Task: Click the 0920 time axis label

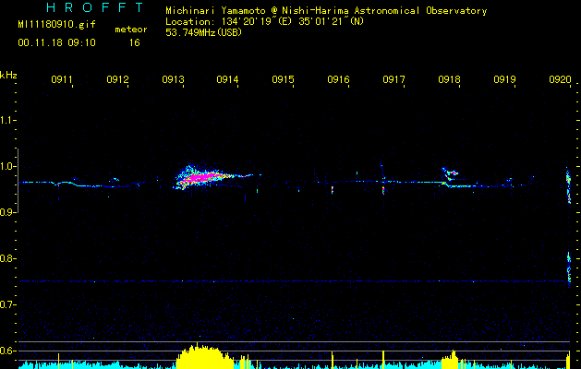Action: 561,79
